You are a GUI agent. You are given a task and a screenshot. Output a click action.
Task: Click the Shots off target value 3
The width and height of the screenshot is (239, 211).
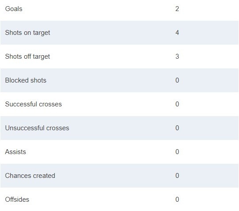(177, 57)
